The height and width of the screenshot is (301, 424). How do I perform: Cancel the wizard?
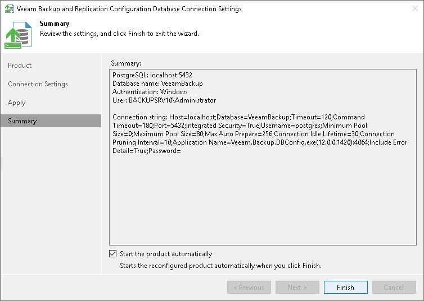click(x=394, y=288)
